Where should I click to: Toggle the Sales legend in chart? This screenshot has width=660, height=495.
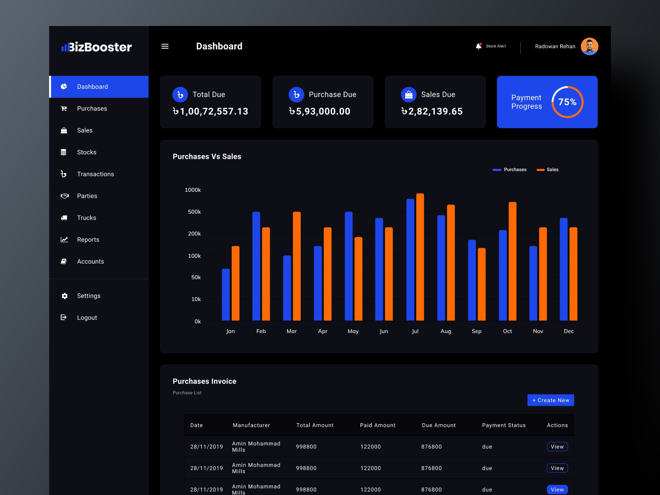pyautogui.click(x=547, y=170)
